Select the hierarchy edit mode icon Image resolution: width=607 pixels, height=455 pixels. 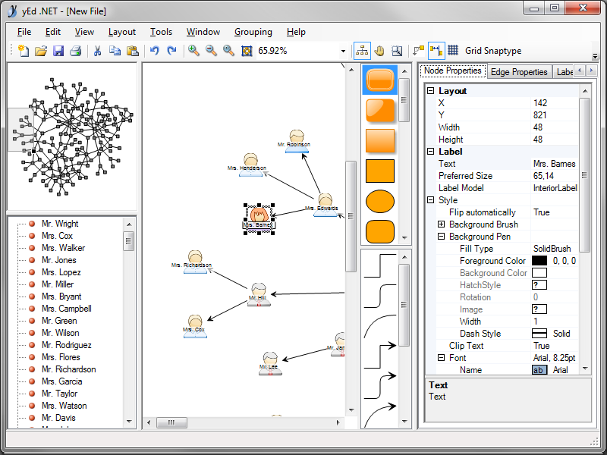pyautogui.click(x=362, y=51)
